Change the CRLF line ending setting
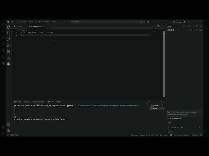Image resolution: width=209 pixels, height=156 pixels. 156,135
